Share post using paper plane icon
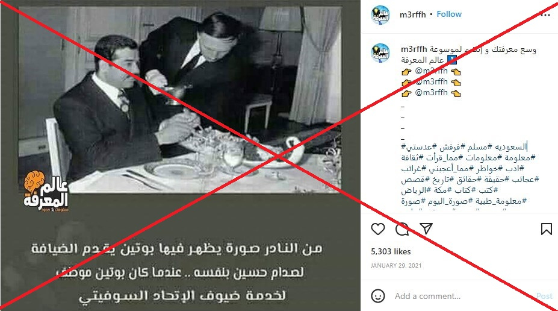Image resolution: width=558 pixels, height=311 pixels. [426, 228]
